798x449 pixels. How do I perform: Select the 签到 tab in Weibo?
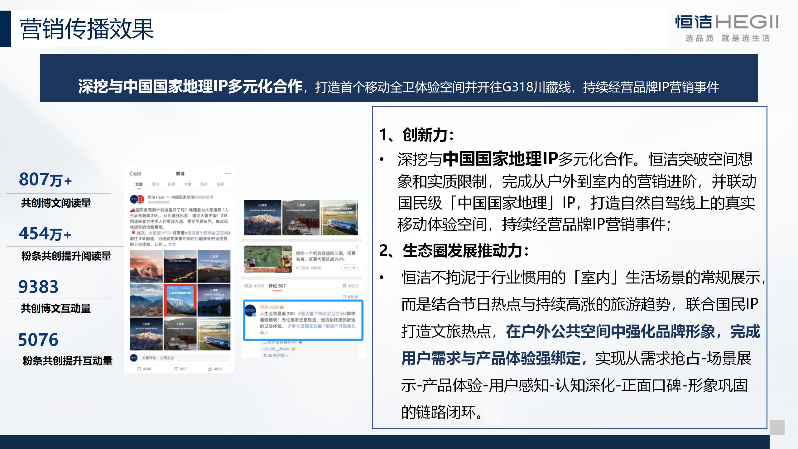[220, 184]
